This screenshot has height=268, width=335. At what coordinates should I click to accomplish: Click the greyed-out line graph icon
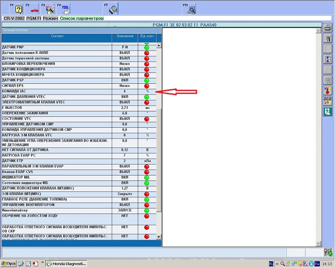(327, 70)
